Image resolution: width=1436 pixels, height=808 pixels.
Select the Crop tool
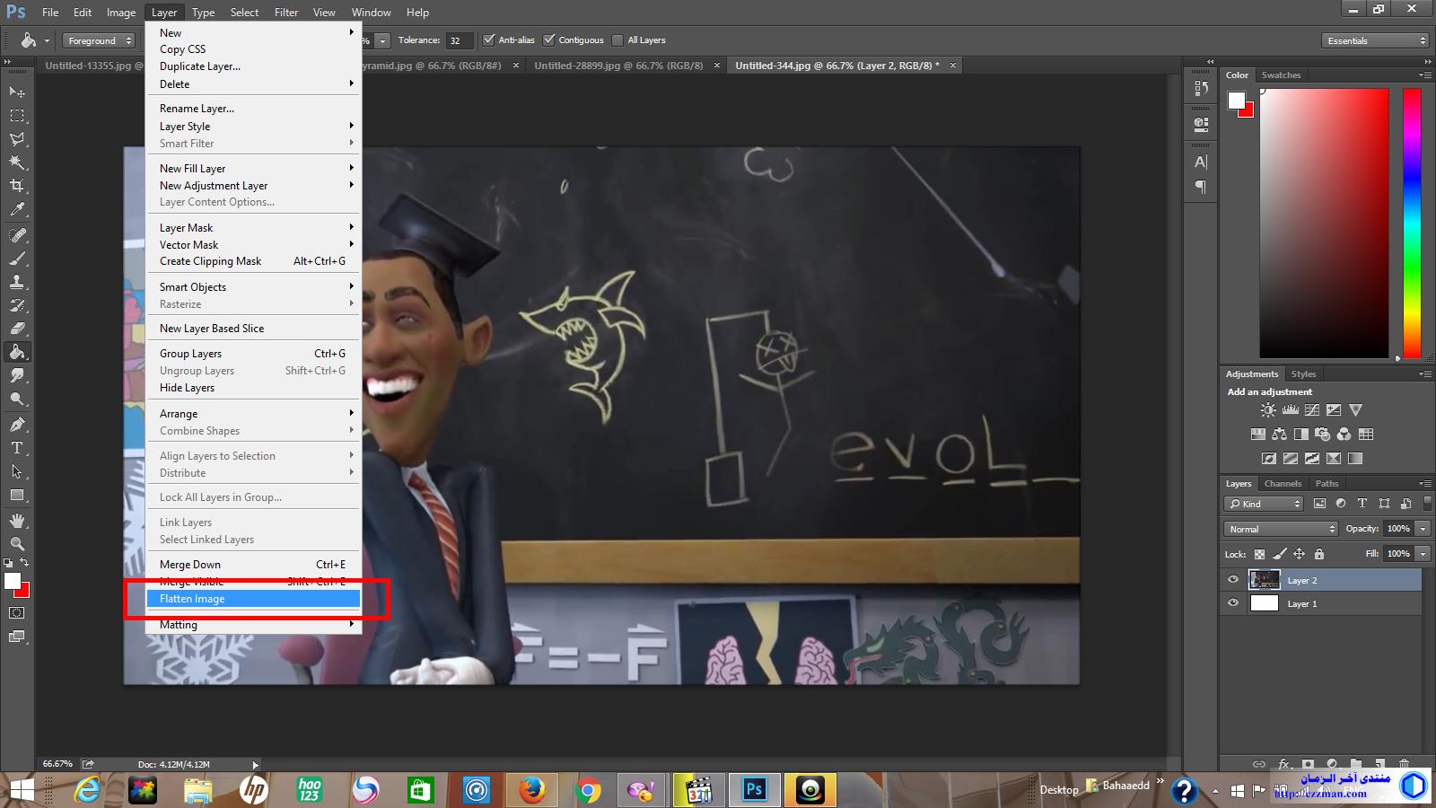coord(17,186)
